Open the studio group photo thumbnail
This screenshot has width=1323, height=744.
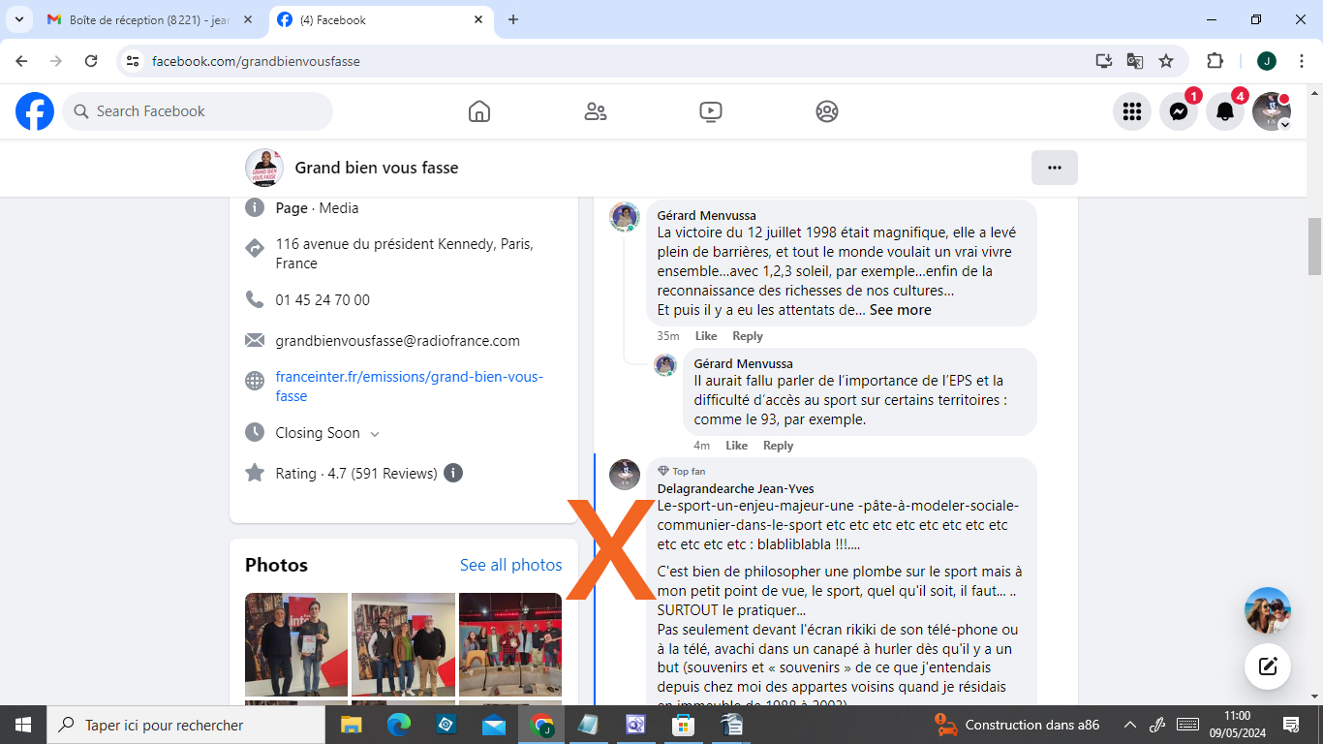point(510,644)
